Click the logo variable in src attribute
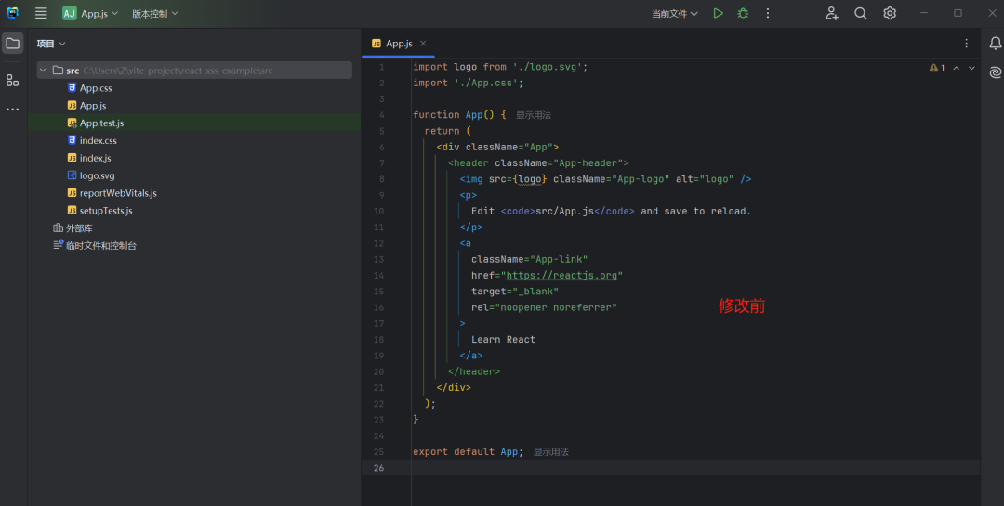The width and height of the screenshot is (1004, 506). (x=530, y=179)
